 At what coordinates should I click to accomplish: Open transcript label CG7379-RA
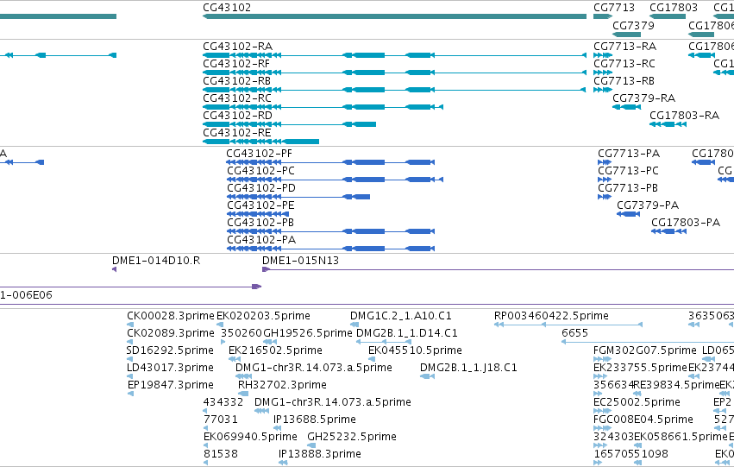[x=643, y=98]
